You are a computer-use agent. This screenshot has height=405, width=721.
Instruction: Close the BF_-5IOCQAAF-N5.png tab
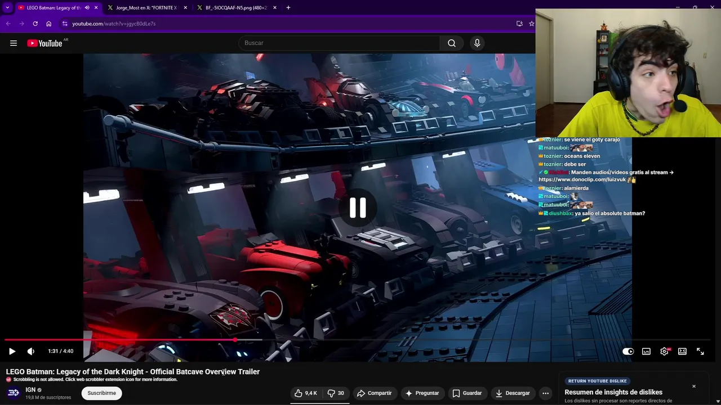pyautogui.click(x=275, y=8)
